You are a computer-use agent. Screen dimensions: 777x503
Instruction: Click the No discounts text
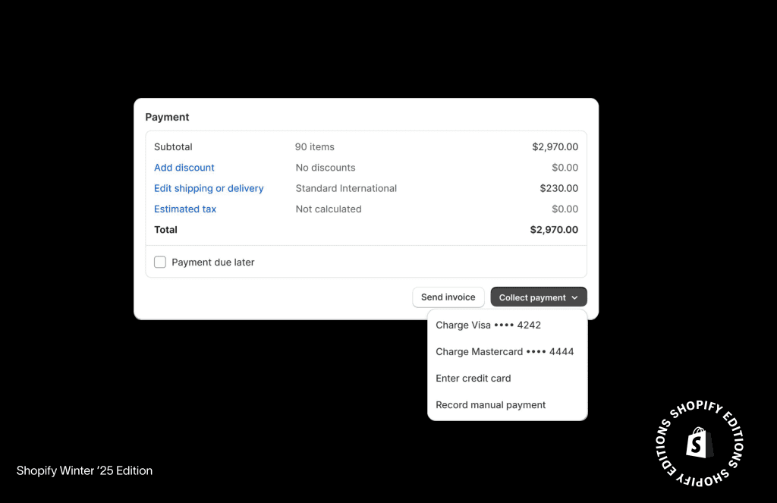pyautogui.click(x=325, y=168)
